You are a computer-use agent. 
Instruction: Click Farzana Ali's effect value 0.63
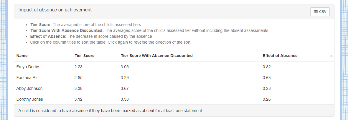[x=267, y=78]
